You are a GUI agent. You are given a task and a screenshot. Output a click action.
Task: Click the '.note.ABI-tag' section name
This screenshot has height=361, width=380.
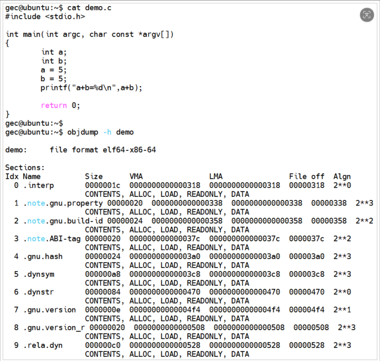coord(52,239)
